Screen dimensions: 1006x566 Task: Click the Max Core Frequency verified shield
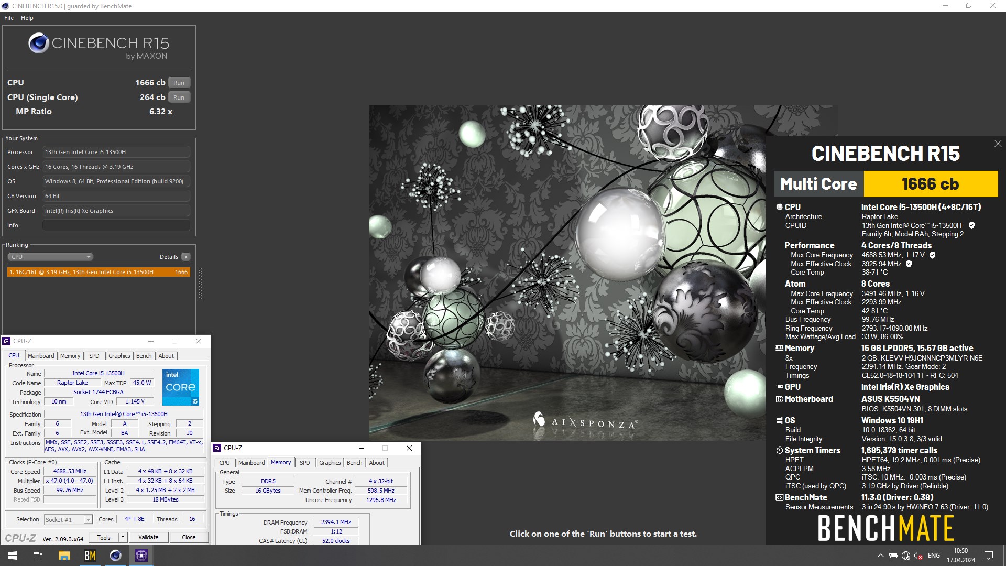pyautogui.click(x=933, y=255)
